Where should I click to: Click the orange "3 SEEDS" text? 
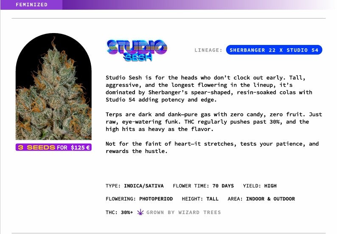point(37,148)
